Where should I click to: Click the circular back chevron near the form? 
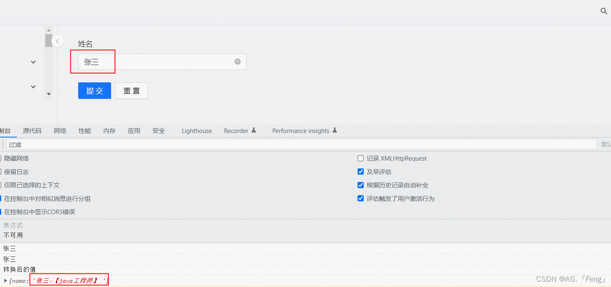coord(58,41)
